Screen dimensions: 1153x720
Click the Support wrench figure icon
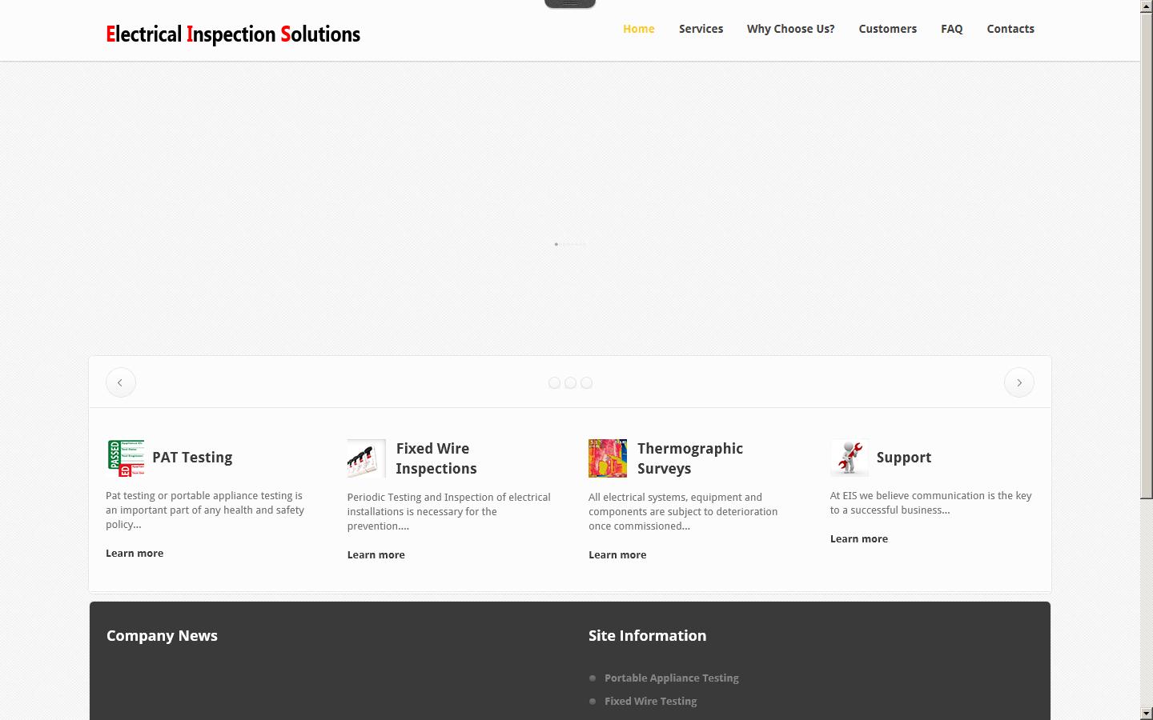[x=849, y=458]
